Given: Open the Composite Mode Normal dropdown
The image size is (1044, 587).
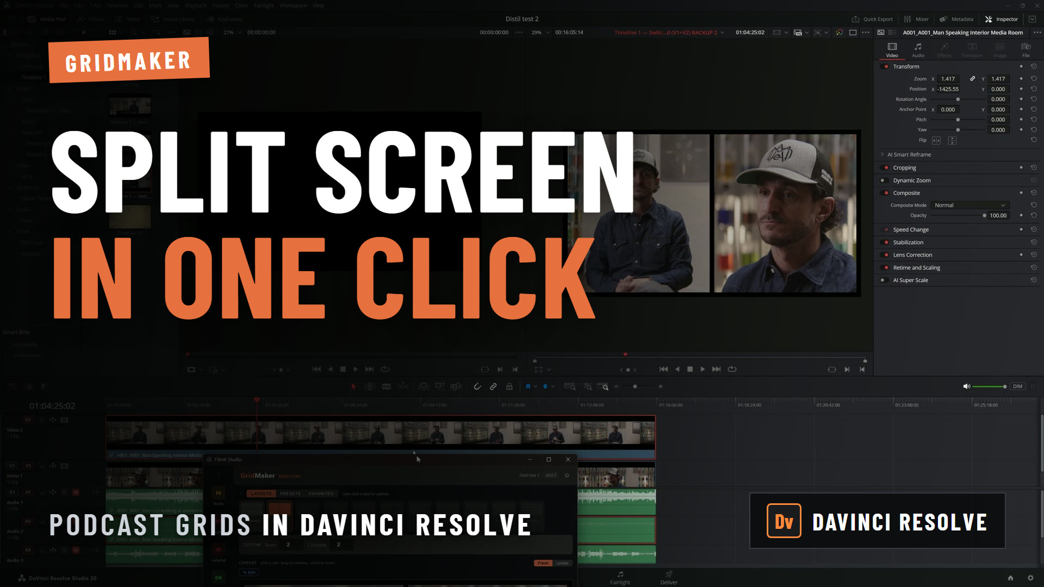Looking at the screenshot, I should [970, 205].
